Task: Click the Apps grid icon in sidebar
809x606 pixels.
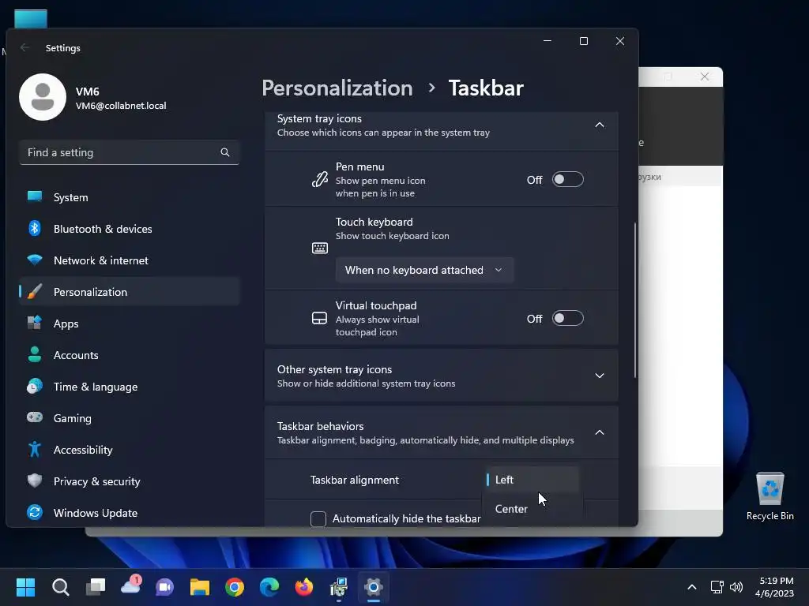Action: [35, 323]
